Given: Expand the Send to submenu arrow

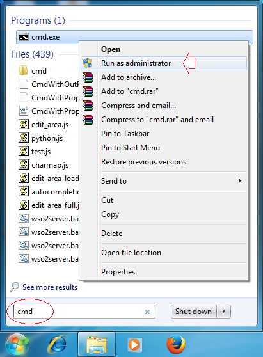Looking at the screenshot, I should (x=239, y=181).
